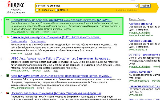Open the 'Яндекс.Директ' heading link

137,19
